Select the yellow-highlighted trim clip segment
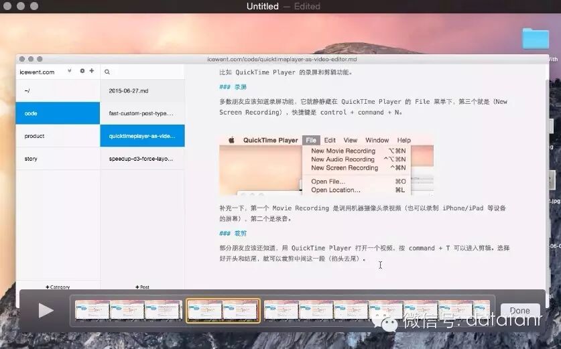This screenshot has width=561, height=349. 223,310
